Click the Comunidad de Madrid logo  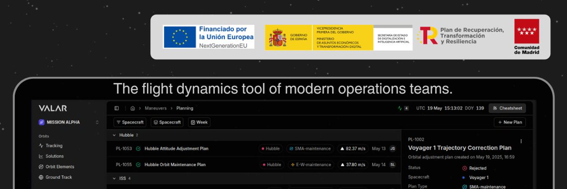click(527, 37)
